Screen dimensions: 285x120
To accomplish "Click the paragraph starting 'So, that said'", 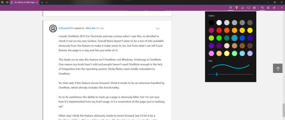I will click(112, 85).
